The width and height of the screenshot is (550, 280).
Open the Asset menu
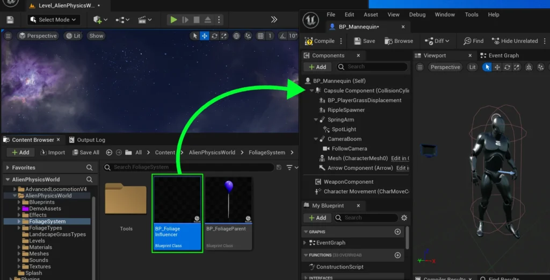click(x=371, y=15)
